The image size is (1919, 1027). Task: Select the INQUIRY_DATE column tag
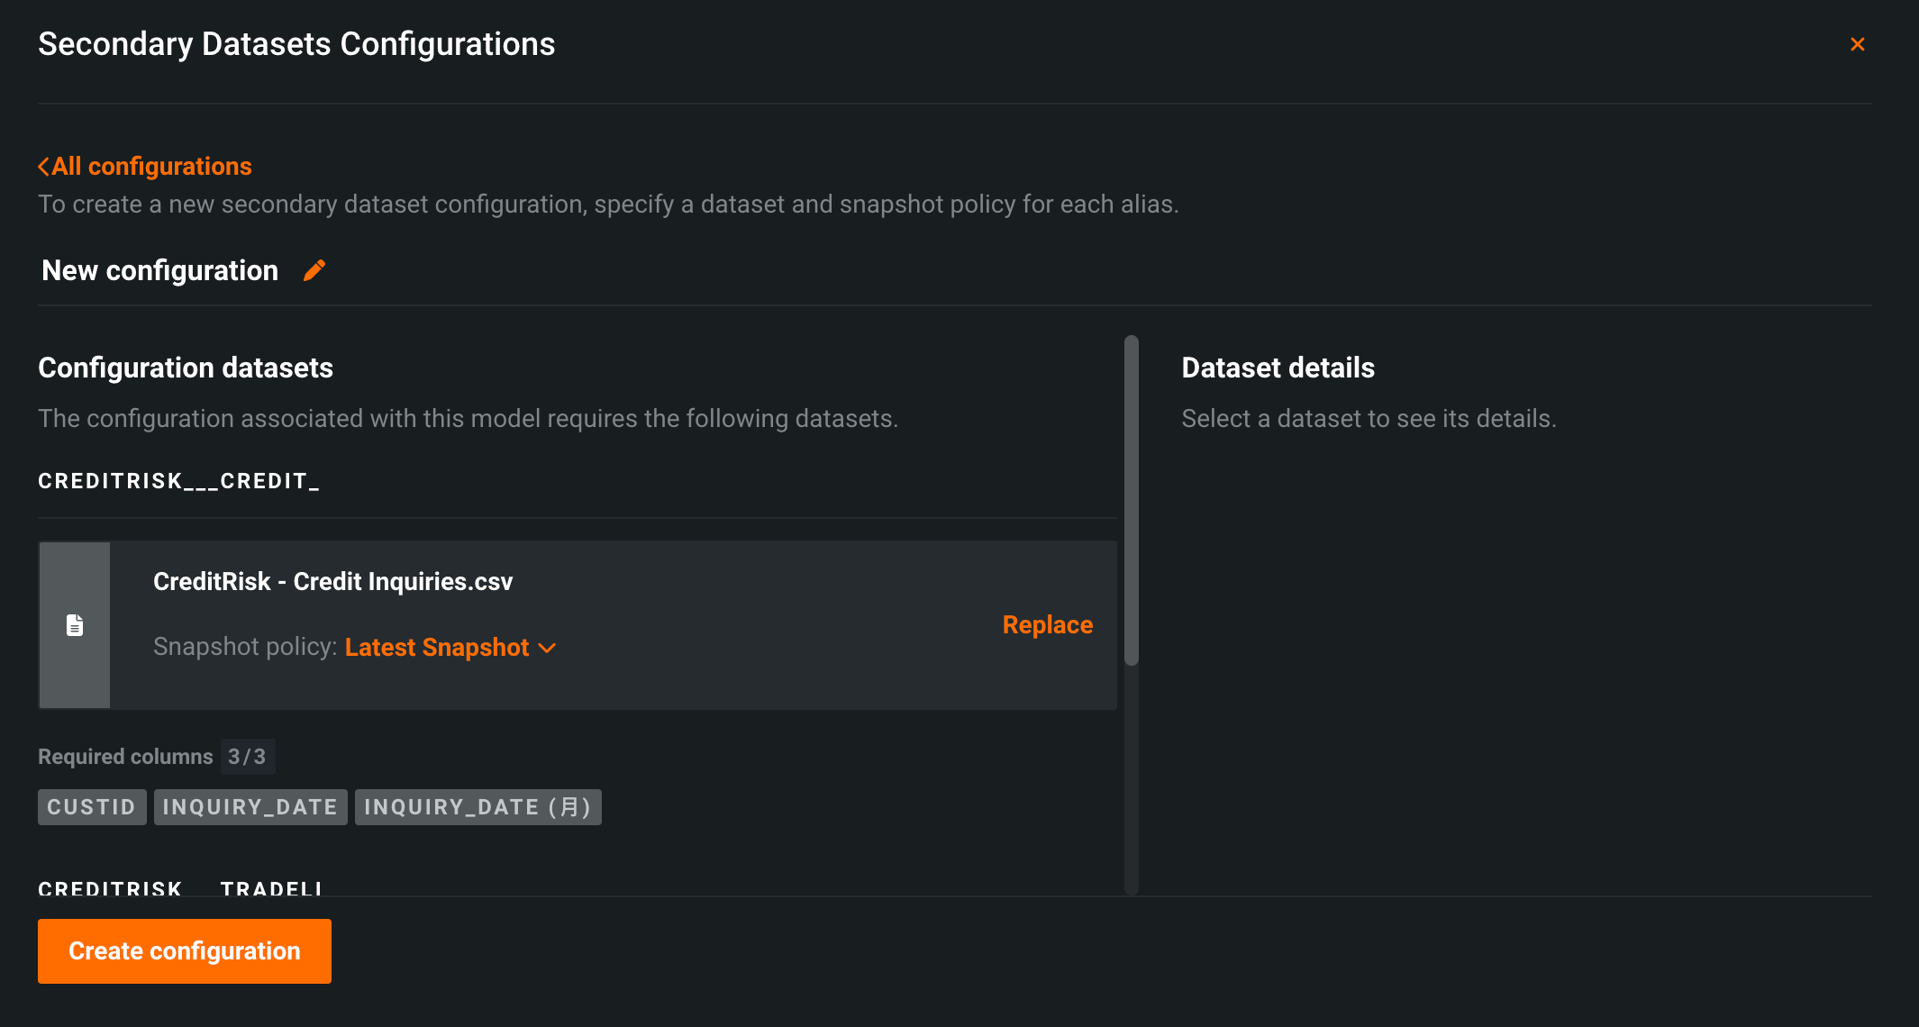(250, 807)
